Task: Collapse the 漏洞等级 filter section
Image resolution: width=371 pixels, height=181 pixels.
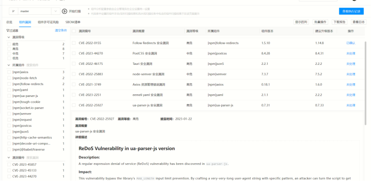Action: pos(8,38)
